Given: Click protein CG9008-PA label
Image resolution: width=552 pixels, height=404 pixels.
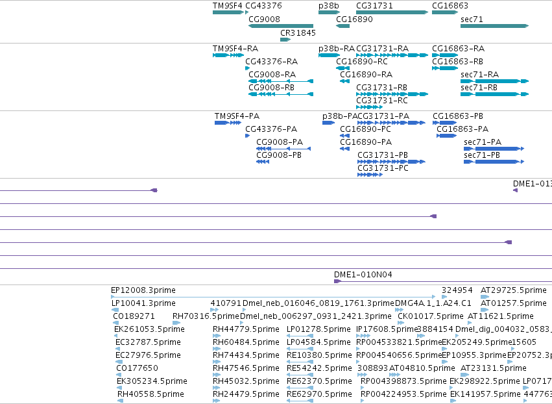Looking at the screenshot, I should 280,142.
